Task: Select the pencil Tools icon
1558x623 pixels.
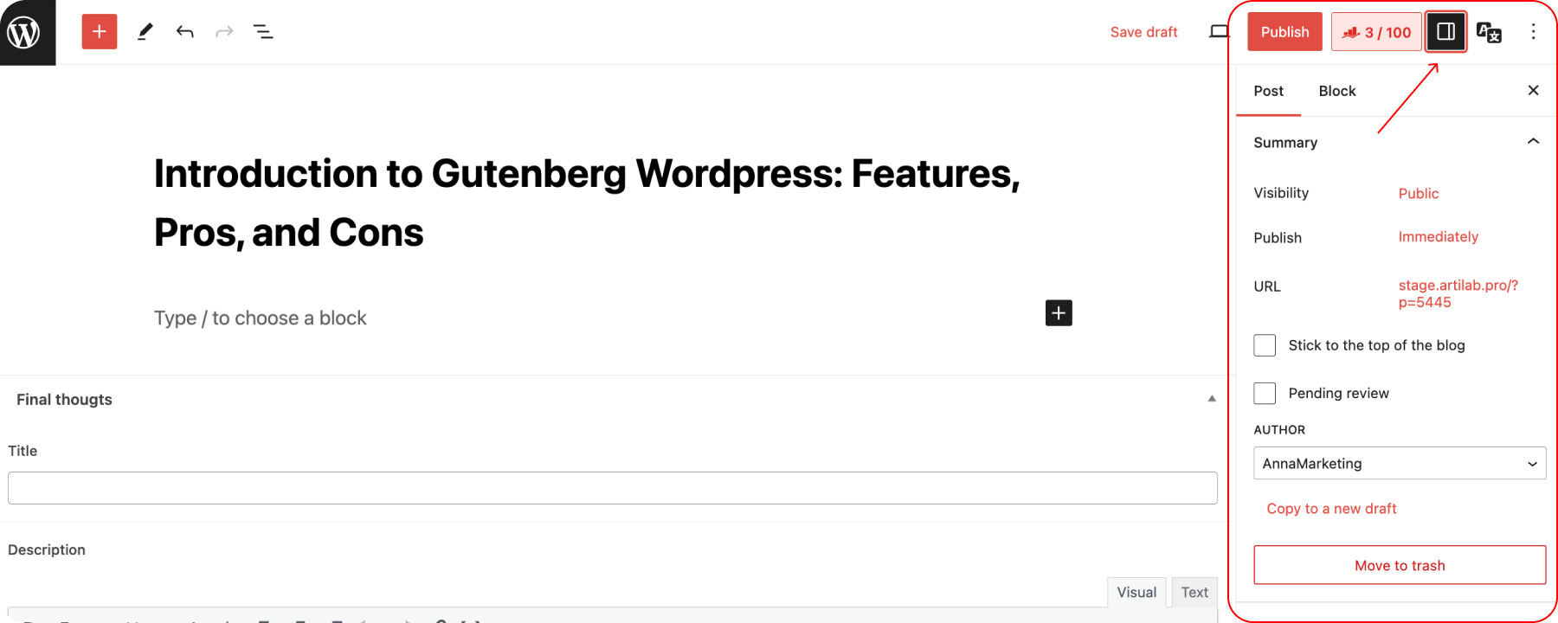Action: coord(145,32)
